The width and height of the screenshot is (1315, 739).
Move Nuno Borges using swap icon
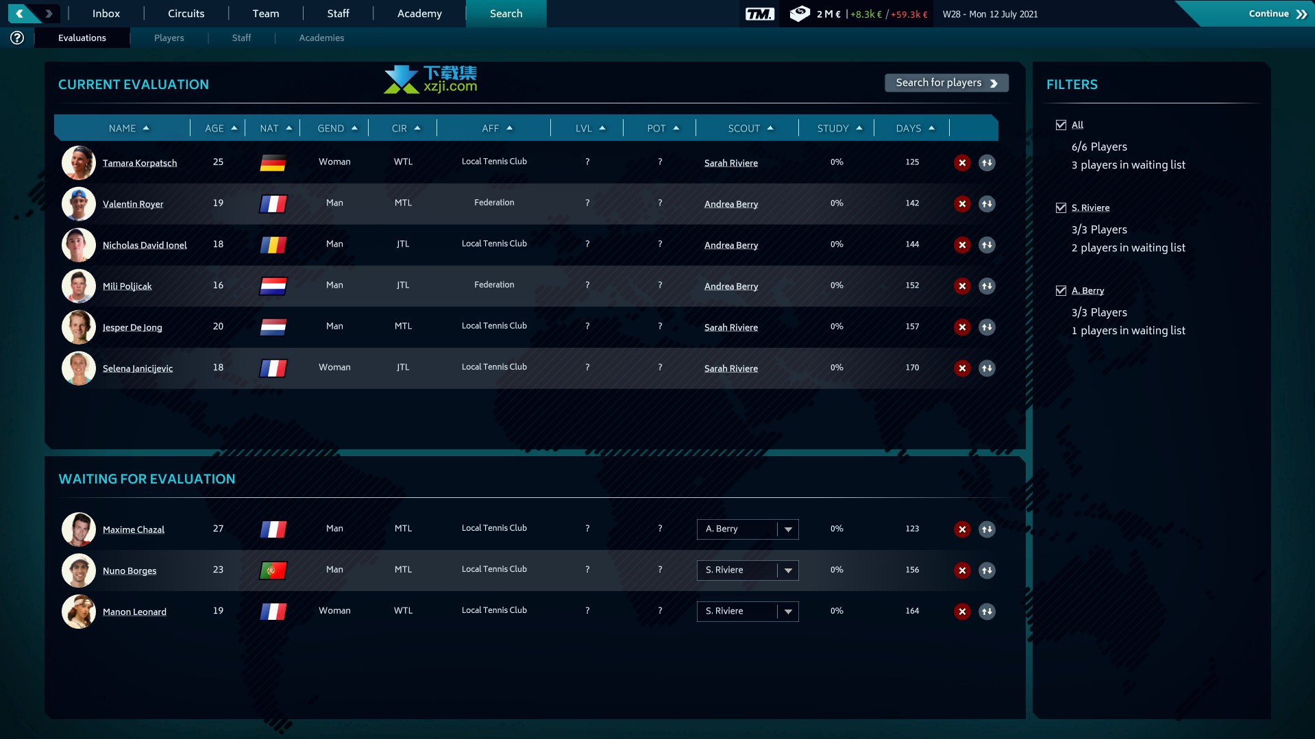coord(987,570)
